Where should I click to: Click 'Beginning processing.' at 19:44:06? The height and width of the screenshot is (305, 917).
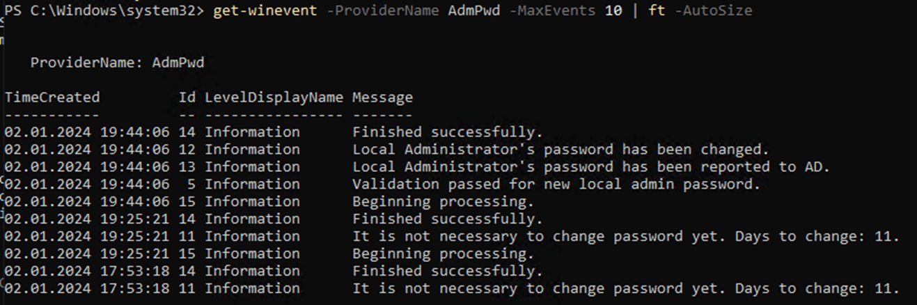click(443, 202)
